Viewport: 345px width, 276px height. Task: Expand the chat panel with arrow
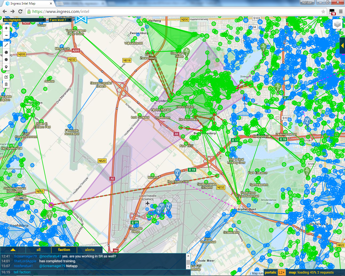click(x=13, y=250)
